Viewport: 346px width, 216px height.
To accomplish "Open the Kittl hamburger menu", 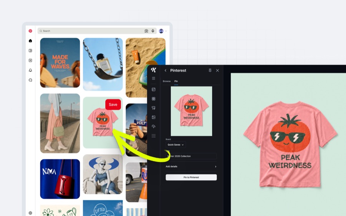I will 153,78.
